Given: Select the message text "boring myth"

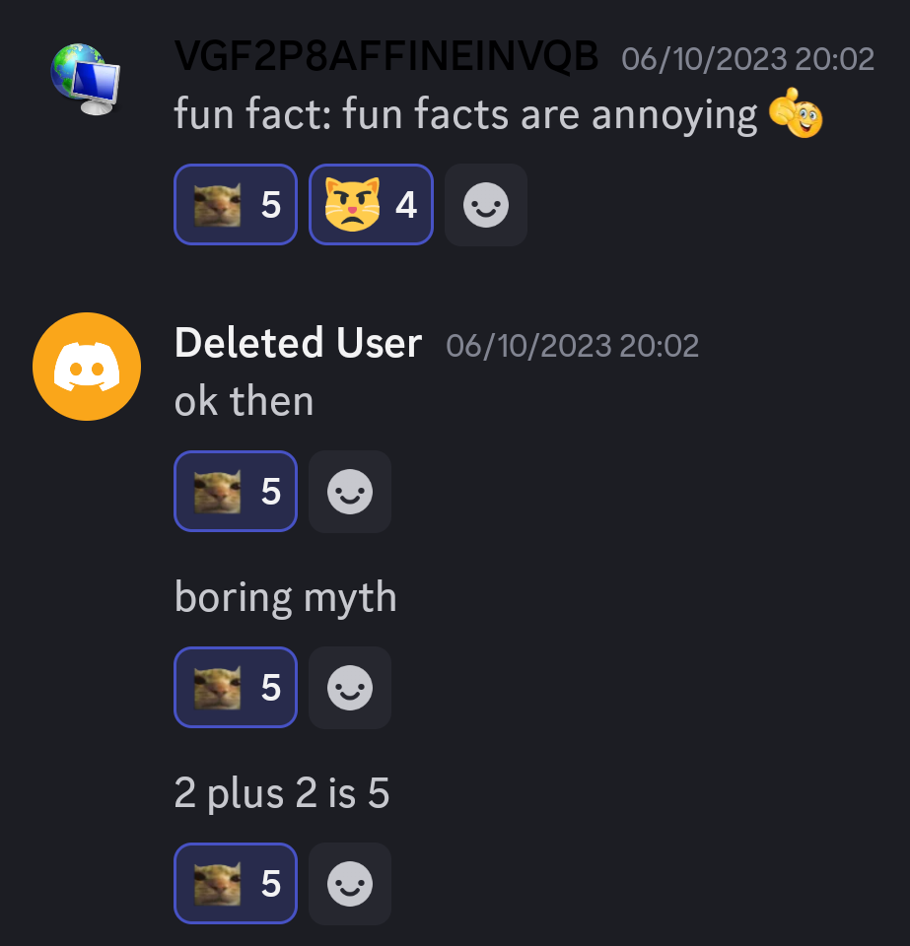Looking at the screenshot, I should coord(285,597).
